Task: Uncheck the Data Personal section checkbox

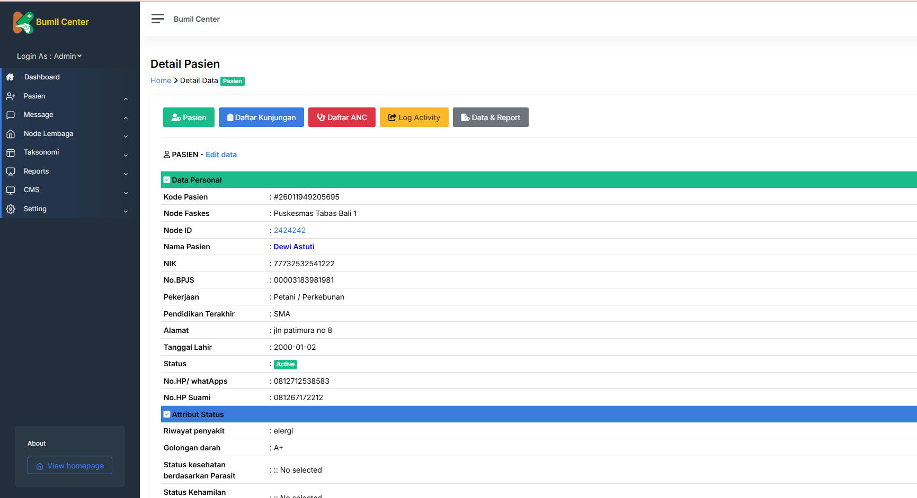Action: (167, 179)
